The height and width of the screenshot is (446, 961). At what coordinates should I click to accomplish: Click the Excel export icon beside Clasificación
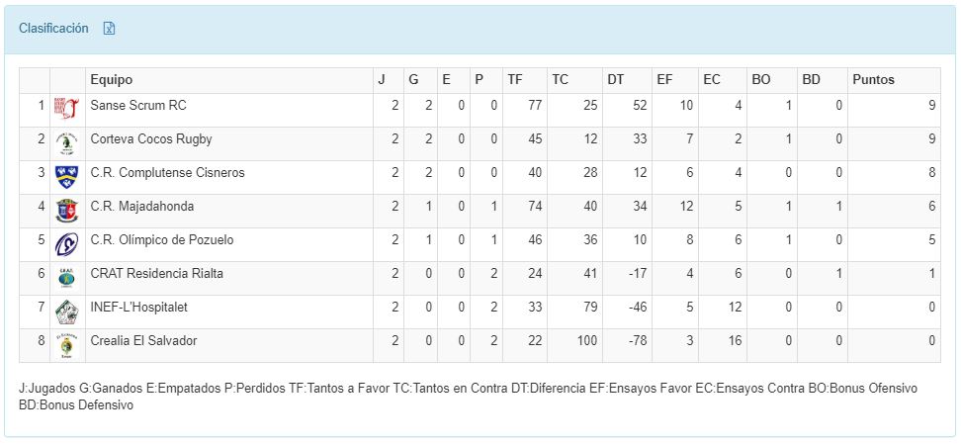pos(110,29)
